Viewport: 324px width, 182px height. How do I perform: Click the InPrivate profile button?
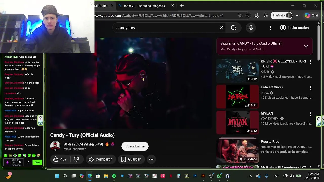(281, 16)
